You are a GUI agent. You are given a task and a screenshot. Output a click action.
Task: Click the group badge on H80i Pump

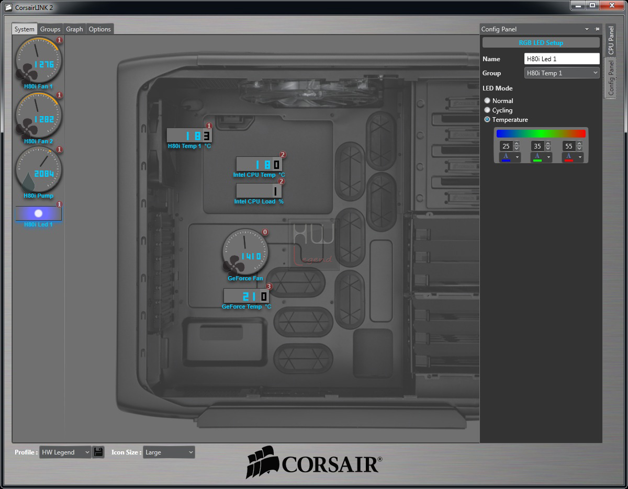pos(59,150)
